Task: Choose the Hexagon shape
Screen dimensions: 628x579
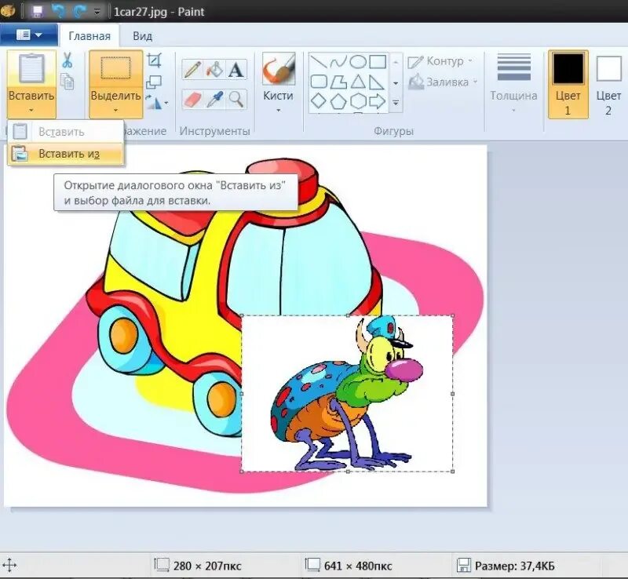Action: [358, 101]
